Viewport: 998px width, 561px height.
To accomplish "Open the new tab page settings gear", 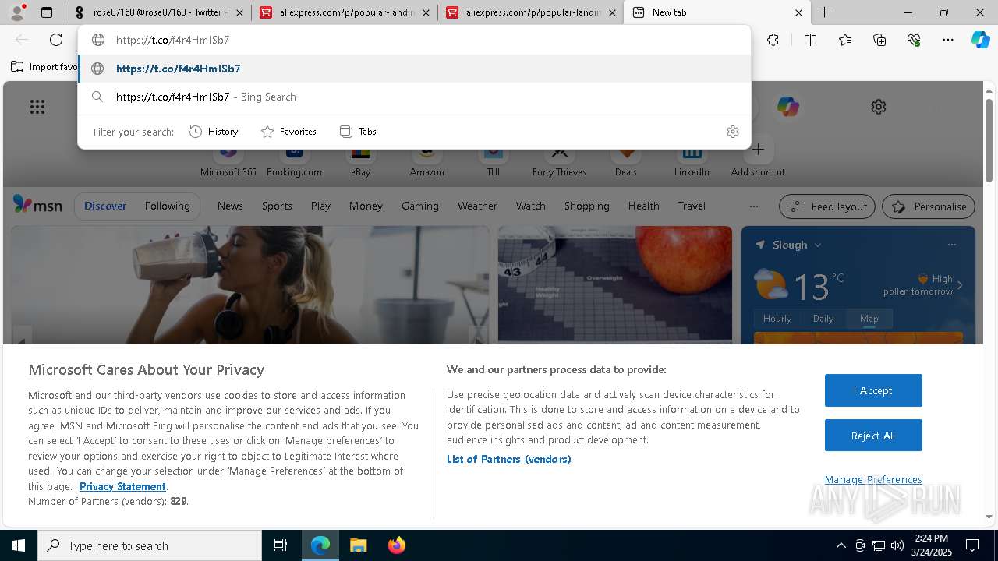I will pos(879,107).
